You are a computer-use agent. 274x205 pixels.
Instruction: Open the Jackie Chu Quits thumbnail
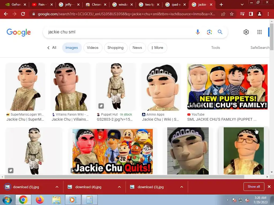pos(113,151)
